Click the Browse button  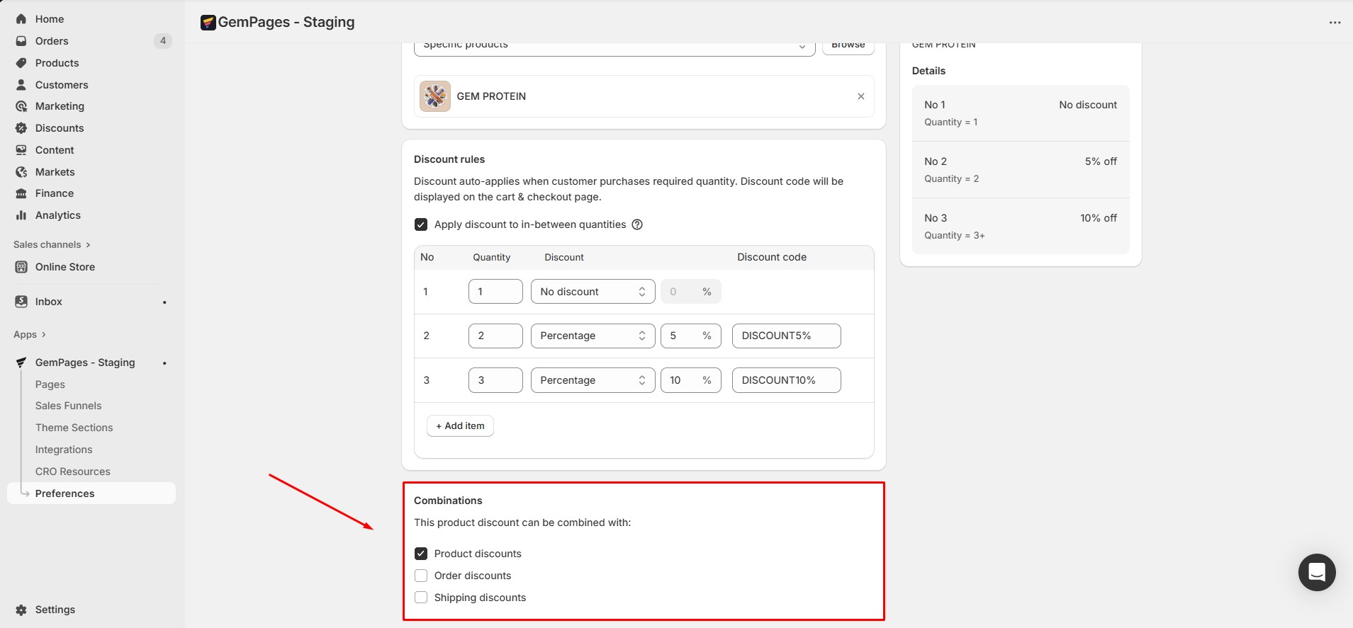coord(848,46)
